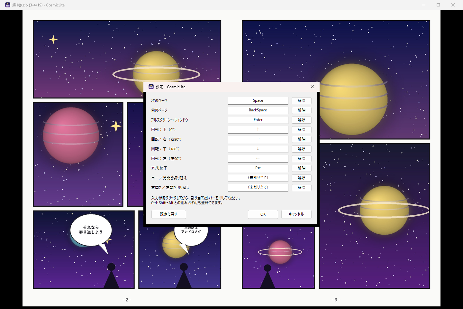Click the 単一／見開き切り替え unassigned key field
Screen dimensions: 463x309
pyautogui.click(x=258, y=178)
